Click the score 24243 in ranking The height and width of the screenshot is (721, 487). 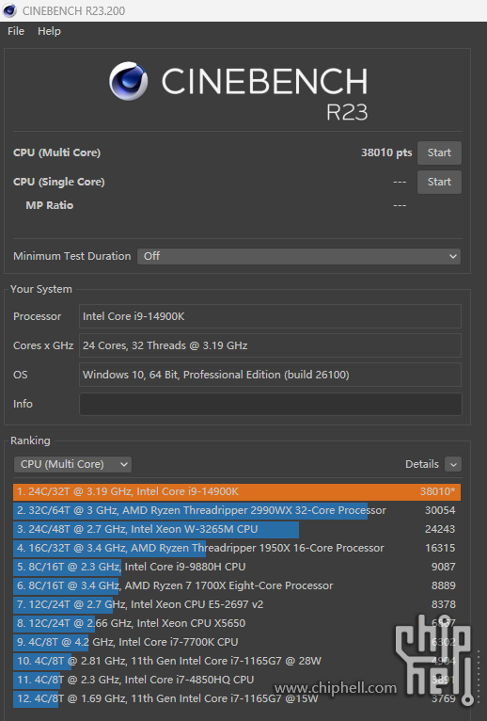[x=440, y=529]
